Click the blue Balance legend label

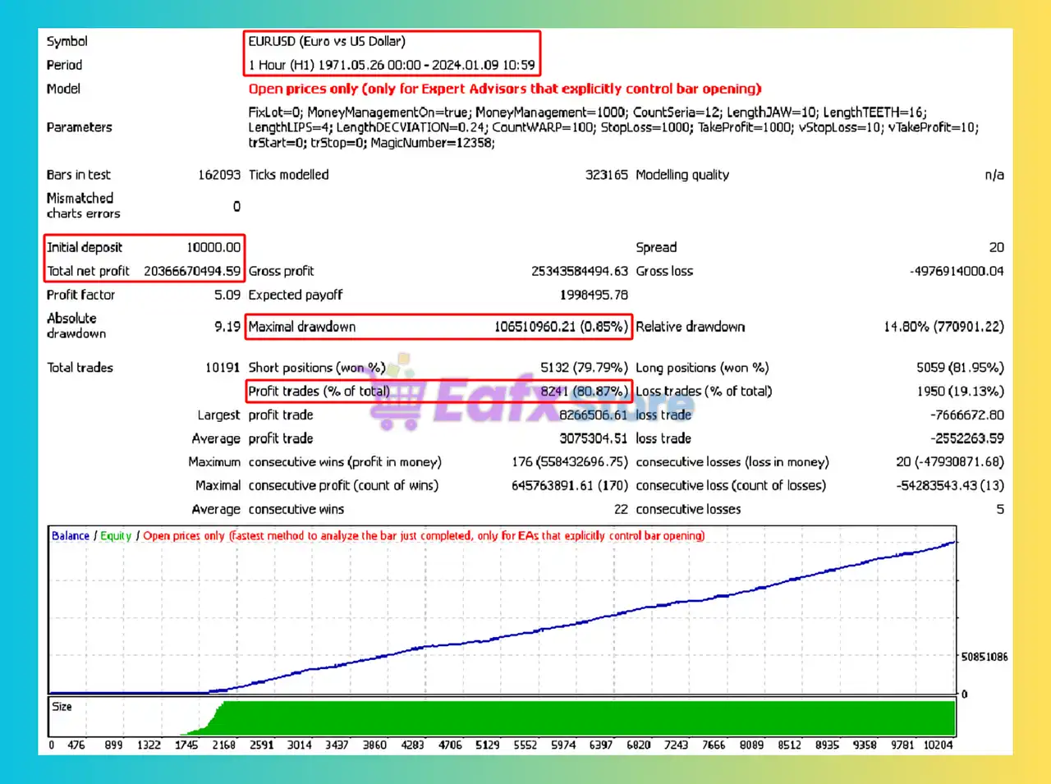[x=71, y=536]
